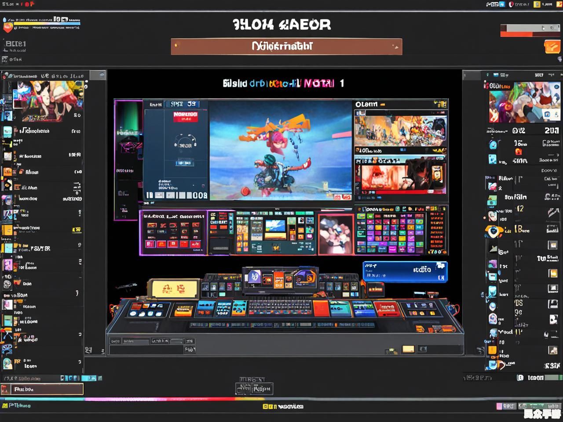The image size is (563, 422).
Task: Click the orange folder icon at top right
Action: [x=552, y=46]
